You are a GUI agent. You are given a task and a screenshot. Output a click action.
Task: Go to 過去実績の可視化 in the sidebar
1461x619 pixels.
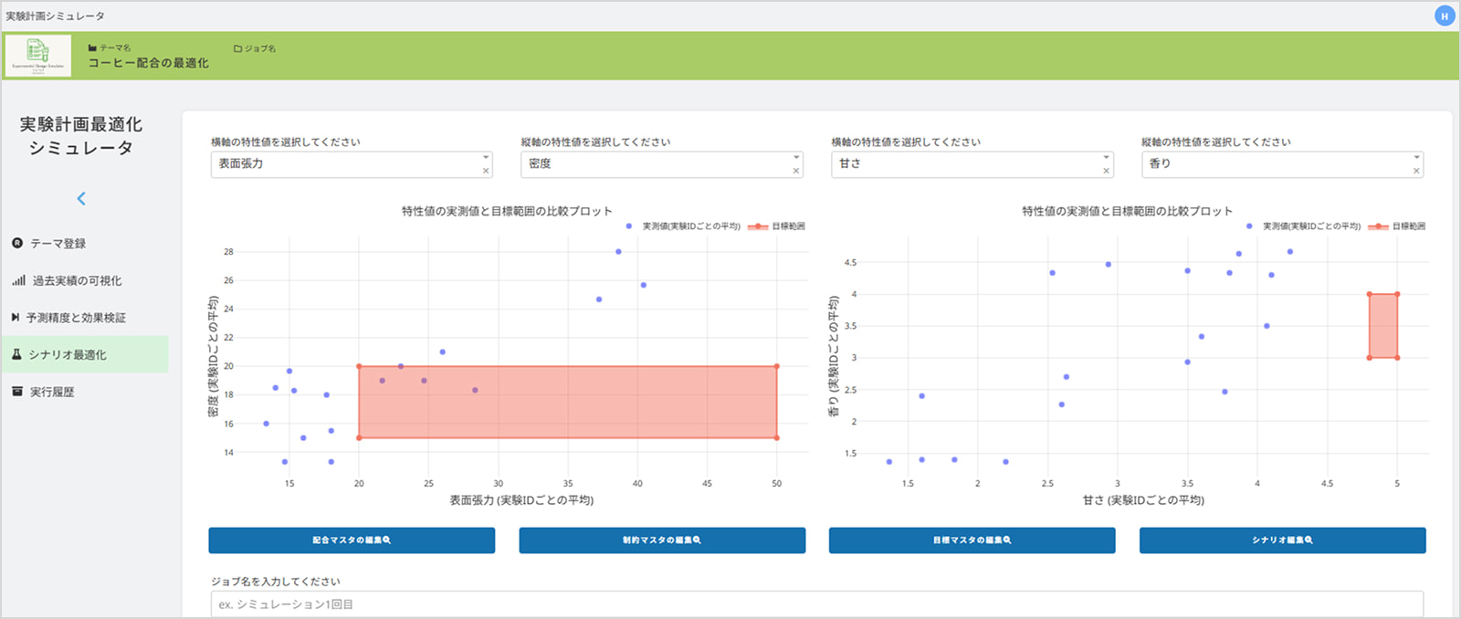coord(77,280)
